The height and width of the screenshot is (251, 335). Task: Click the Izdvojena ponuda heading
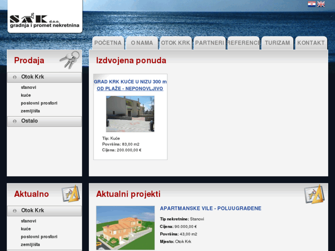[131, 60]
